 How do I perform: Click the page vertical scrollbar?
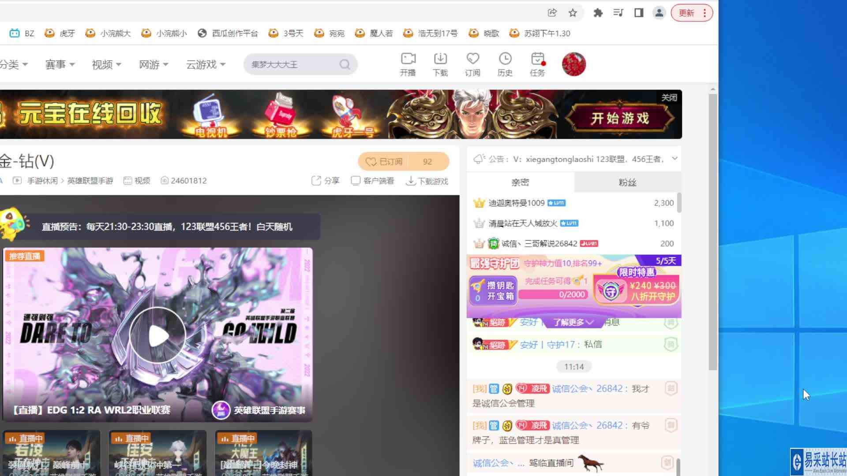click(x=713, y=231)
